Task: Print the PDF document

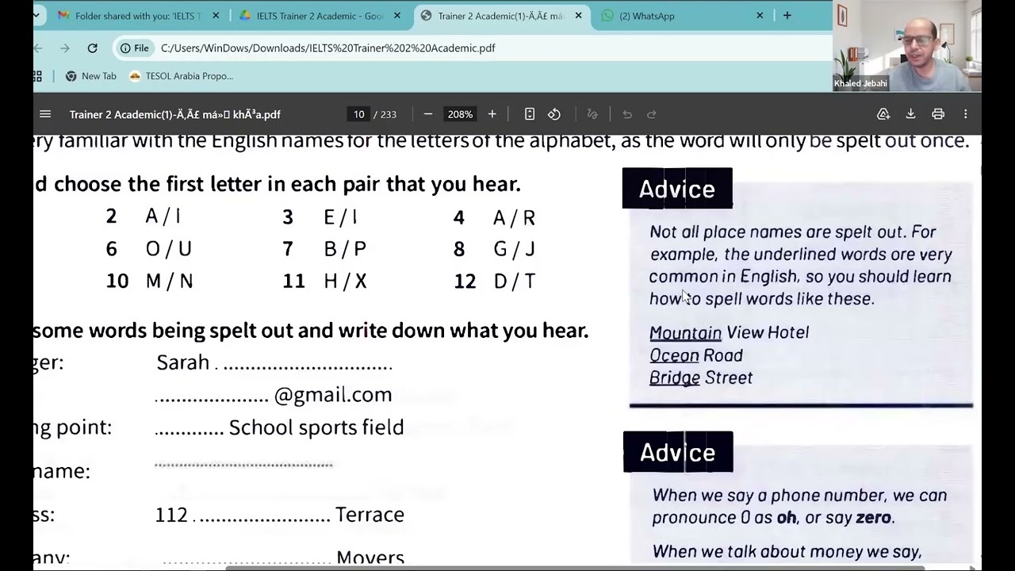Action: coord(938,114)
